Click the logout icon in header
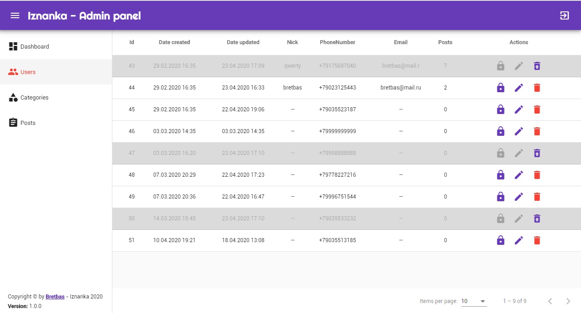The width and height of the screenshot is (581, 313). pos(564,15)
